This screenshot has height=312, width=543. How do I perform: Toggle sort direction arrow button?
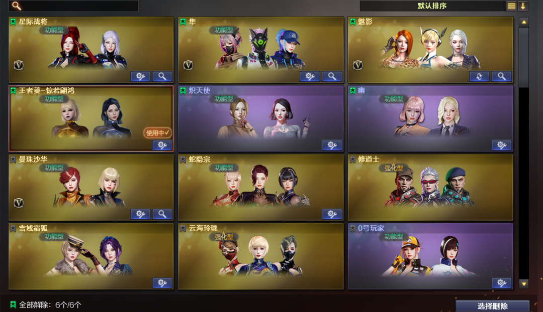pos(523,6)
